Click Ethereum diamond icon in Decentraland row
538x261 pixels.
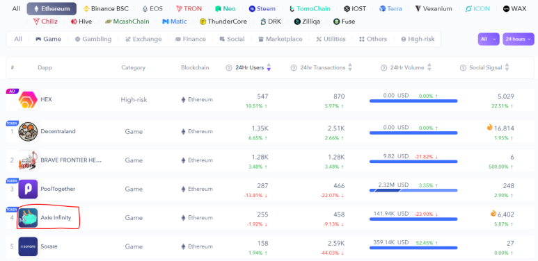pos(183,132)
